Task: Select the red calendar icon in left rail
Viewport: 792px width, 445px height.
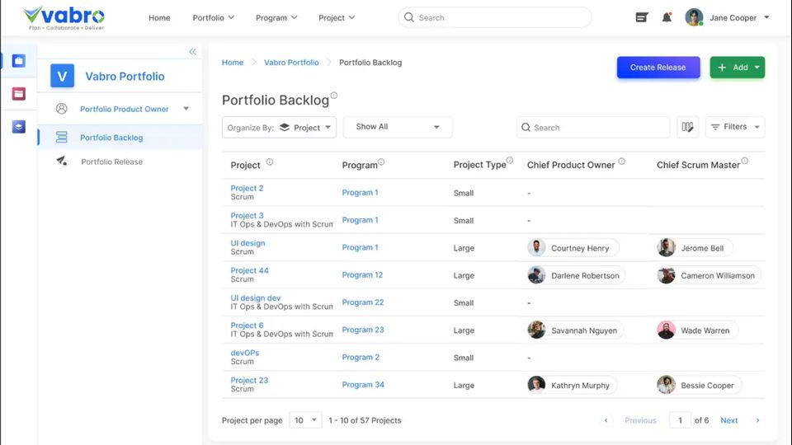Action: [18, 94]
